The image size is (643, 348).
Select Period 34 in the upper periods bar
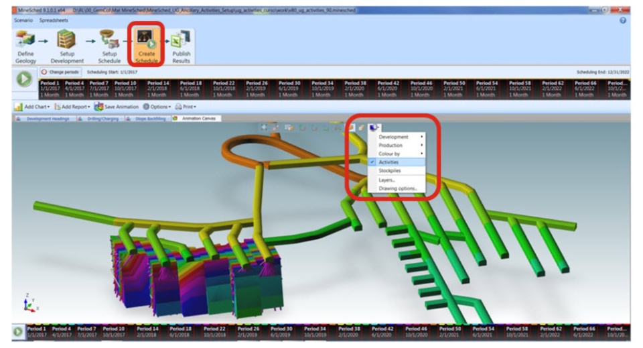(322, 89)
